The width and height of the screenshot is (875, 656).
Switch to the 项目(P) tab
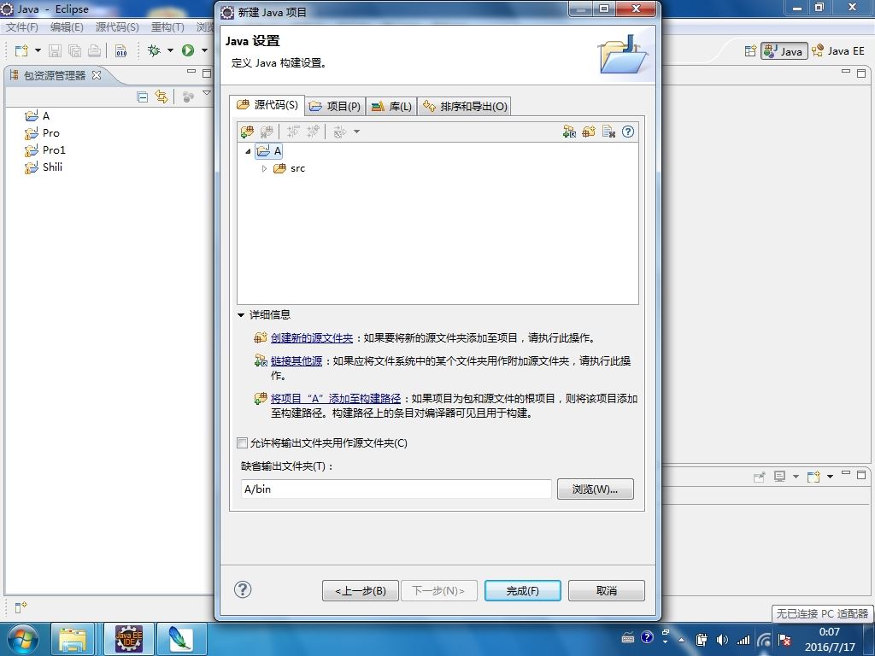coord(335,106)
